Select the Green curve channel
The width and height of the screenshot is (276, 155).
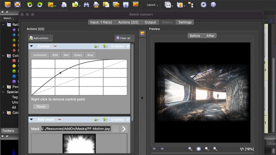click(x=78, y=55)
